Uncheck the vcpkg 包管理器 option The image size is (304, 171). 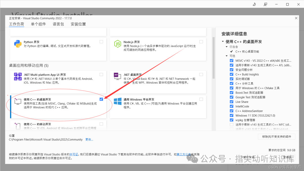pyautogui.click(x=231, y=120)
